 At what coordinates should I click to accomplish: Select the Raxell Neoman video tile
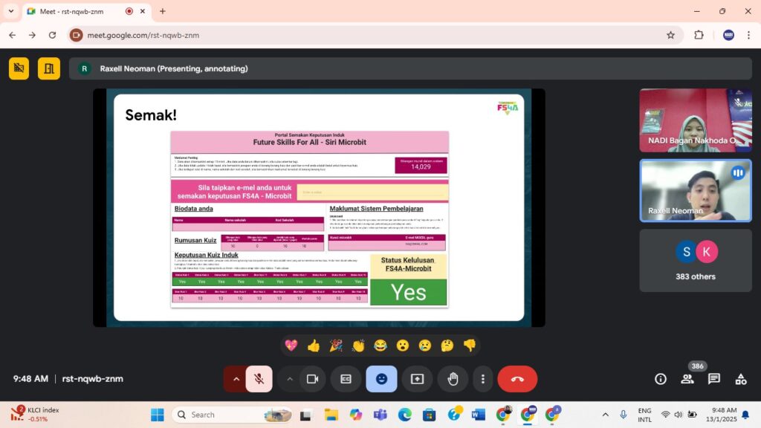[x=696, y=190]
